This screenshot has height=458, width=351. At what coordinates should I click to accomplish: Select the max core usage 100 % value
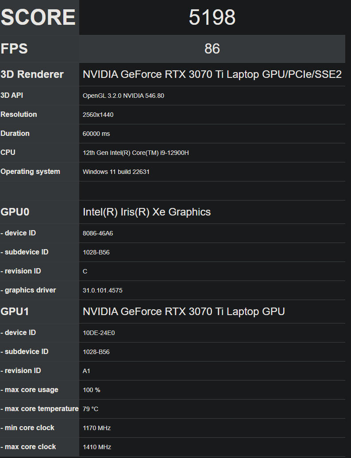point(92,390)
